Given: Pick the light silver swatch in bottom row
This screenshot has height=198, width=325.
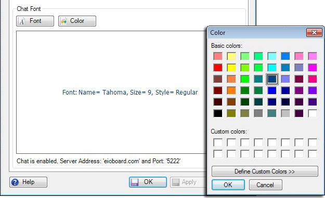Looking at the screenshot, I should [x=285, y=113].
